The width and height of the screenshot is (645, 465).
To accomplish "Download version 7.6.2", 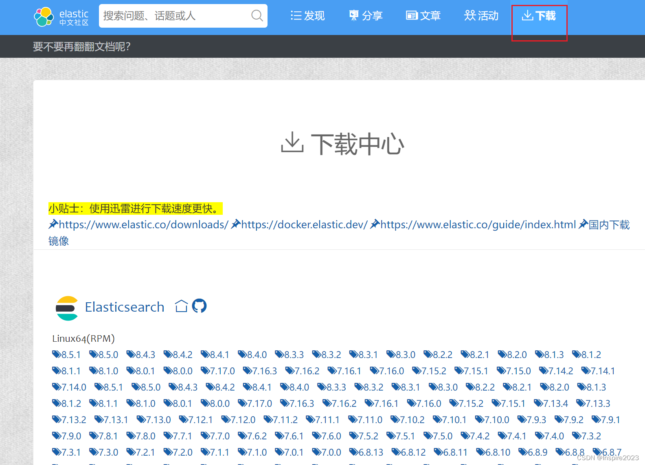I will point(252,436).
